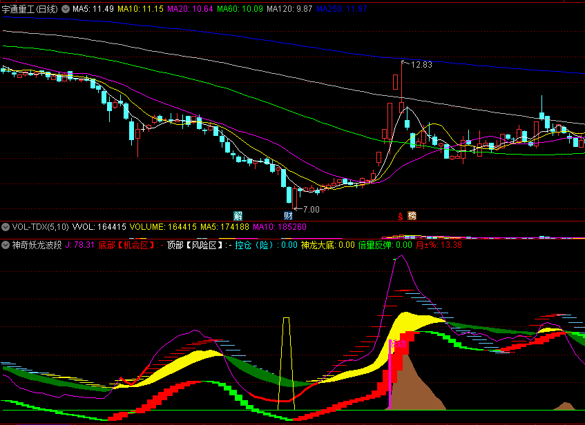The width and height of the screenshot is (585, 425).
Task: Open the VOL-TDX indicator dropdown arrow
Action: coord(6,227)
